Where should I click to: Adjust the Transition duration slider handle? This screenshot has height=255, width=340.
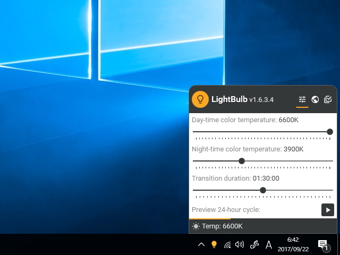click(x=263, y=190)
